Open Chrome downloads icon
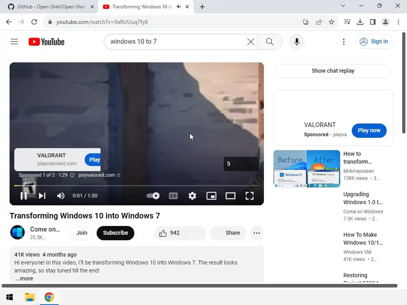407x305 pixels. coord(360,22)
